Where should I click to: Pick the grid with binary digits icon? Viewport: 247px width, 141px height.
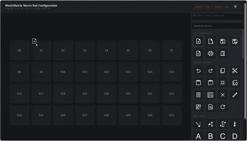pyautogui.click(x=198, y=107)
